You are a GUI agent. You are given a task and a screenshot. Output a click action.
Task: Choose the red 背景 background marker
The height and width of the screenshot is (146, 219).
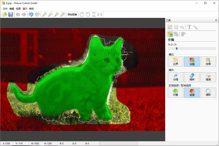tap(192, 92)
